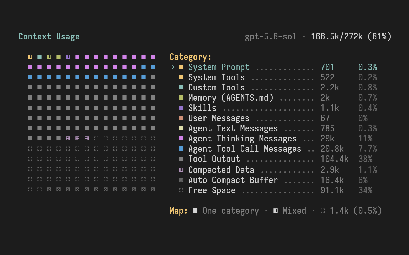
Task: Click the Context Usage heading
Action: pos(49,37)
